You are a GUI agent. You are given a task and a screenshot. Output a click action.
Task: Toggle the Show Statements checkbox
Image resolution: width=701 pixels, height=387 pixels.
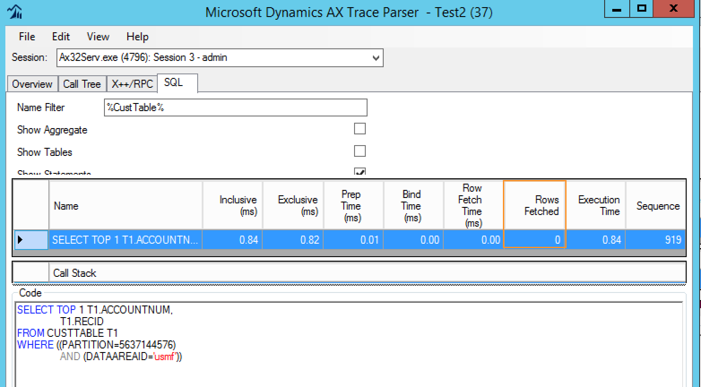pos(360,171)
